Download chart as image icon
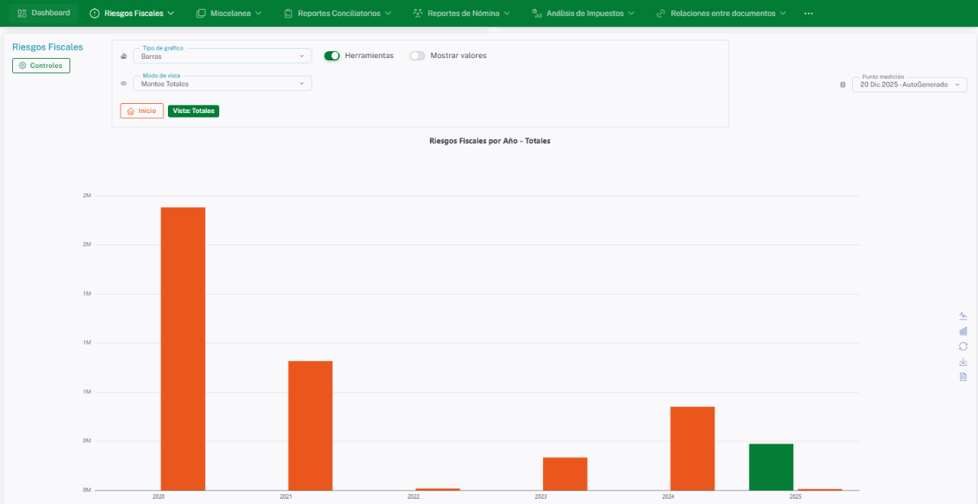The width and height of the screenshot is (978, 504). point(963,361)
